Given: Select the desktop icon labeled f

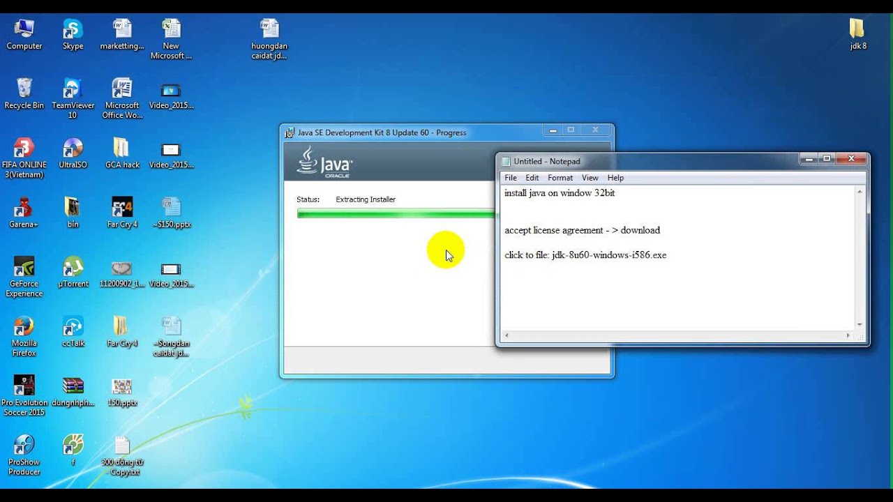Looking at the screenshot, I should (x=73, y=450).
